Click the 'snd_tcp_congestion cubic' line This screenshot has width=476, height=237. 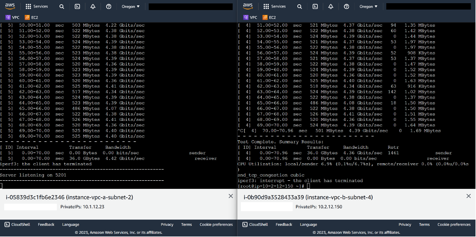271,175
